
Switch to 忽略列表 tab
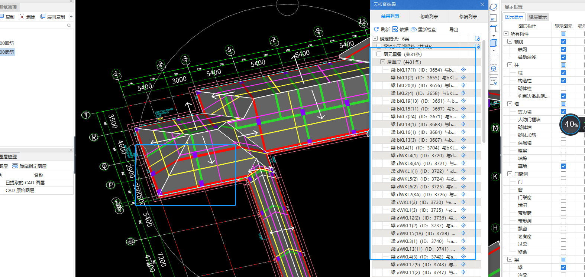429,16
